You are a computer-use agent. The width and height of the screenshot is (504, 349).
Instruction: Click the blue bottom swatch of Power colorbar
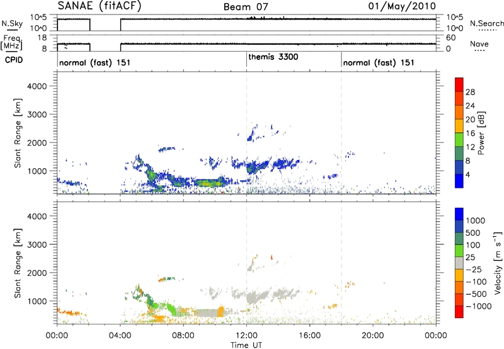[x=459, y=181]
